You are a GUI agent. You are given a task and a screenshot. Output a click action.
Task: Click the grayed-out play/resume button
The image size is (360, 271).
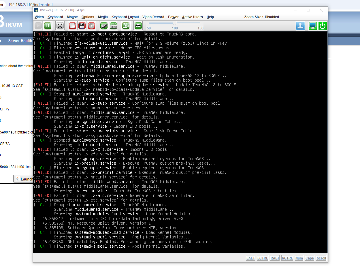38,26
